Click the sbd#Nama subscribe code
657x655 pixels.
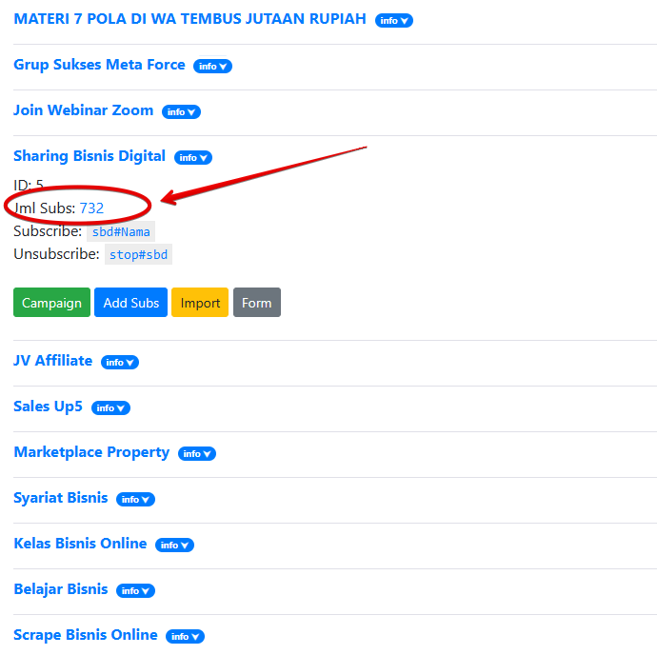[121, 231]
